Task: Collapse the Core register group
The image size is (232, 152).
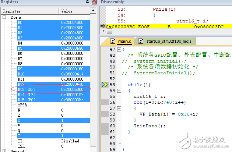Action: click(x=4, y=17)
